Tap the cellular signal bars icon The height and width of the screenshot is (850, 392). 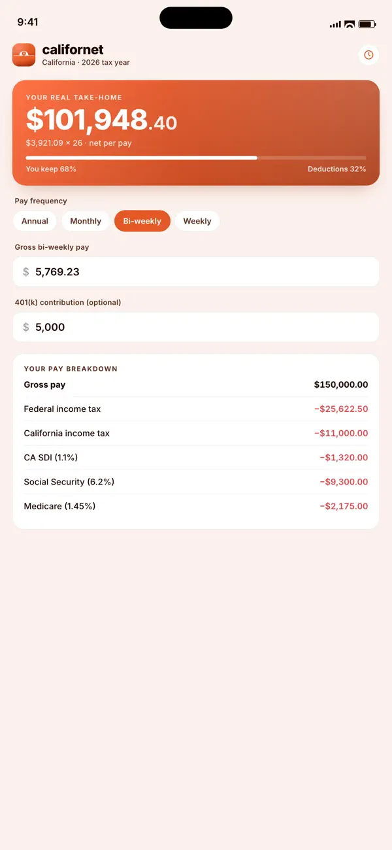pos(335,24)
